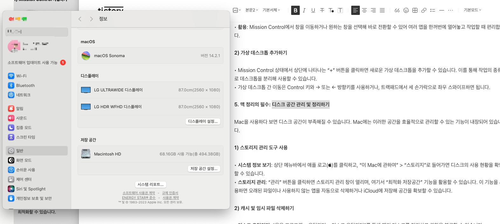This screenshot has width=500, height=224.
Task: Click the macOS Sonoma icon
Action: click(86, 56)
